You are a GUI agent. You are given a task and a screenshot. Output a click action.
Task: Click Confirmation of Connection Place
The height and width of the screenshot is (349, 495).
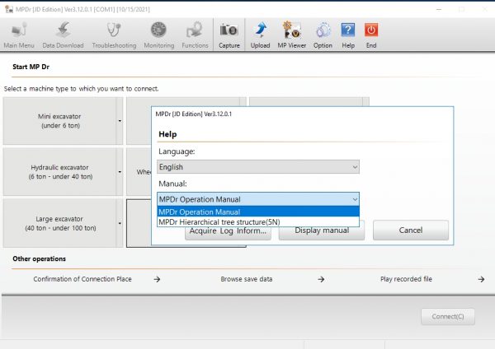(82, 279)
